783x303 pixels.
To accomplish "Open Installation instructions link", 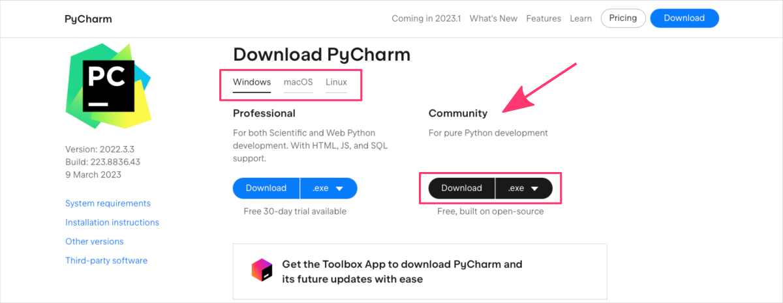I will click(112, 222).
